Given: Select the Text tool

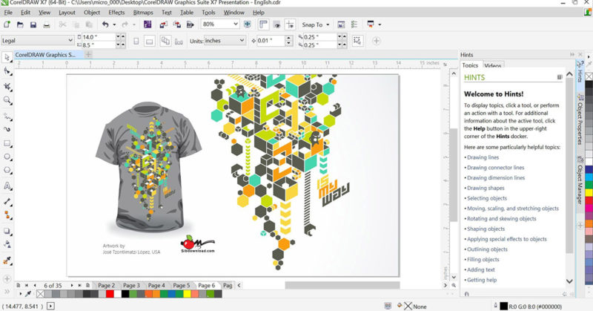Looking at the screenshot, I should (x=7, y=186).
